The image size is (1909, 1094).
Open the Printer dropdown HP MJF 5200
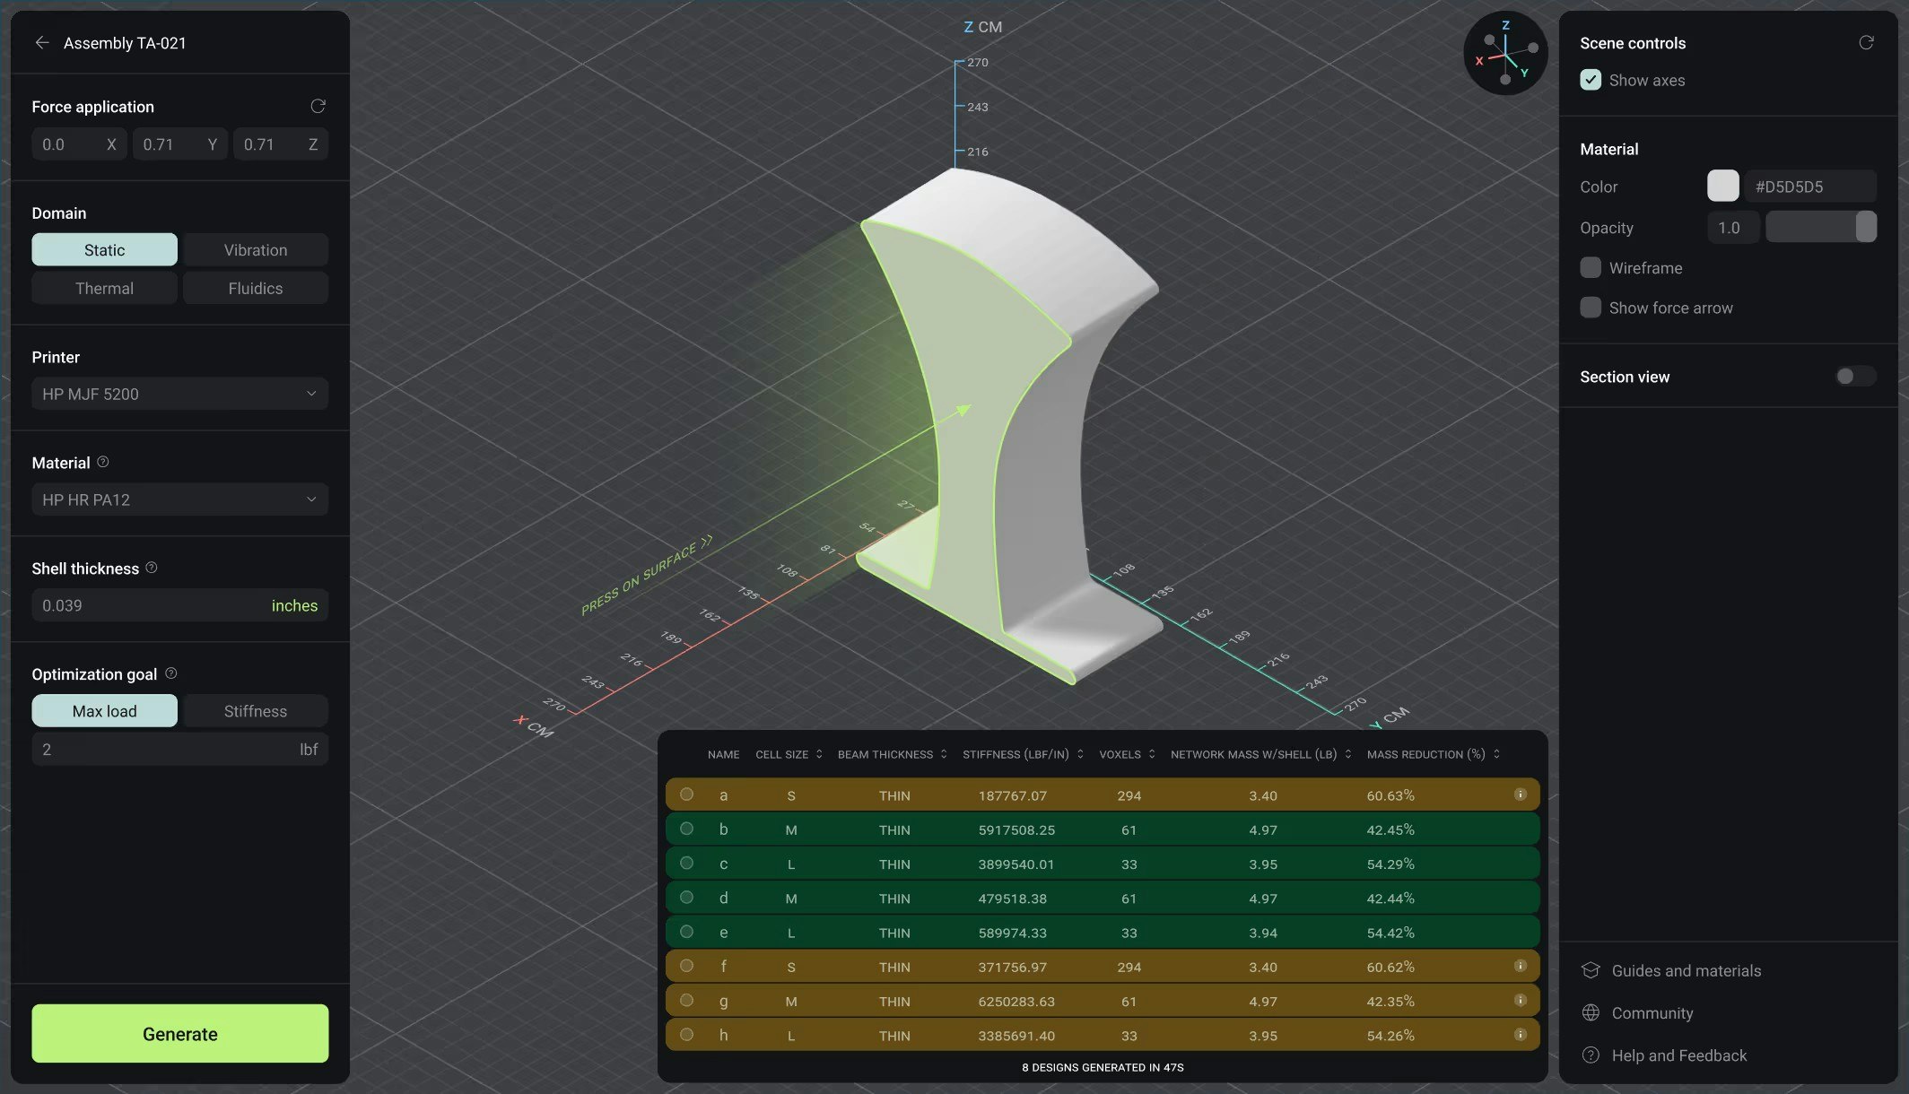(179, 394)
